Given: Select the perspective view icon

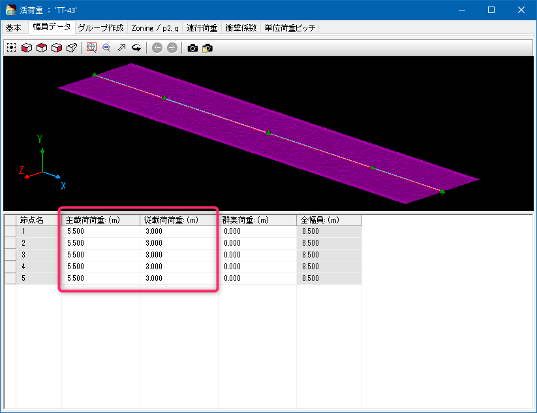Looking at the screenshot, I should point(72,48).
